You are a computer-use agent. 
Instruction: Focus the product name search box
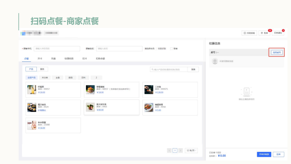pos(169,69)
